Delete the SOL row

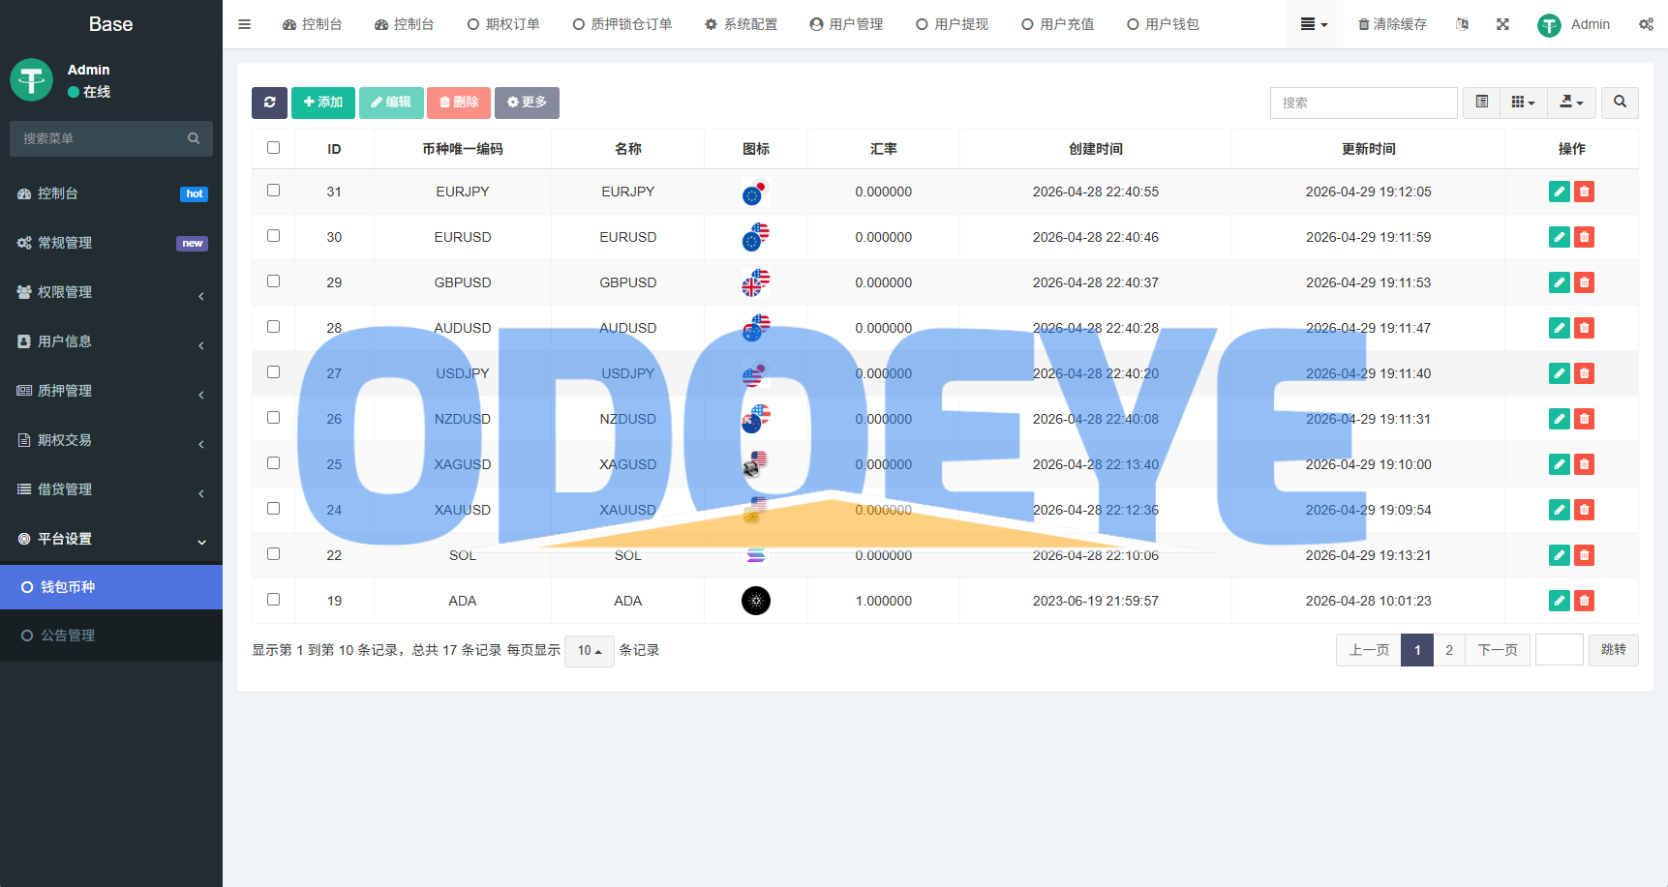click(x=1584, y=555)
